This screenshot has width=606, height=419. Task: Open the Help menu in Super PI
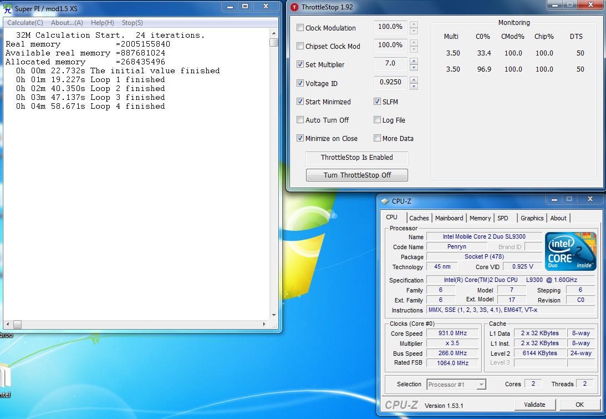[103, 22]
